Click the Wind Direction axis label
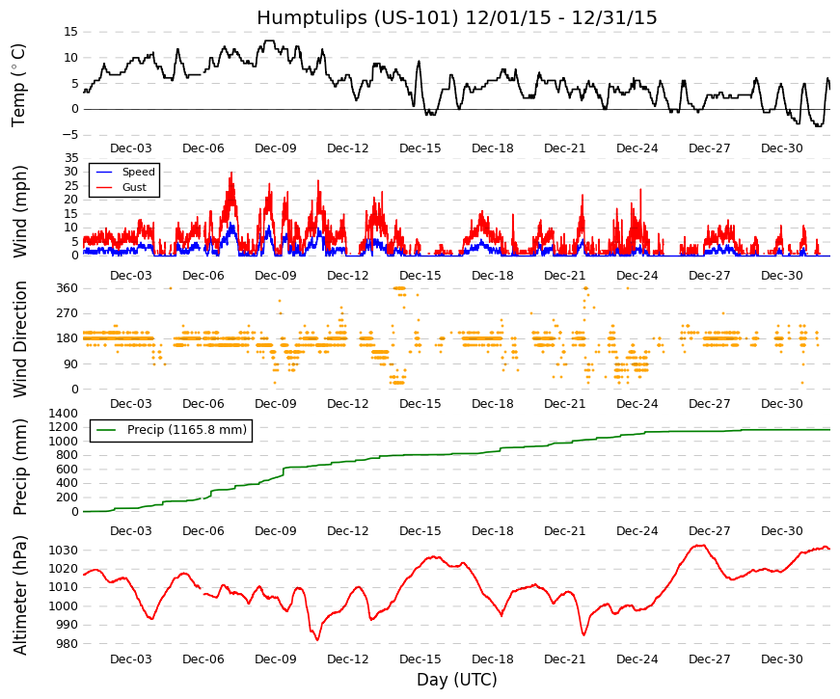 19,339
